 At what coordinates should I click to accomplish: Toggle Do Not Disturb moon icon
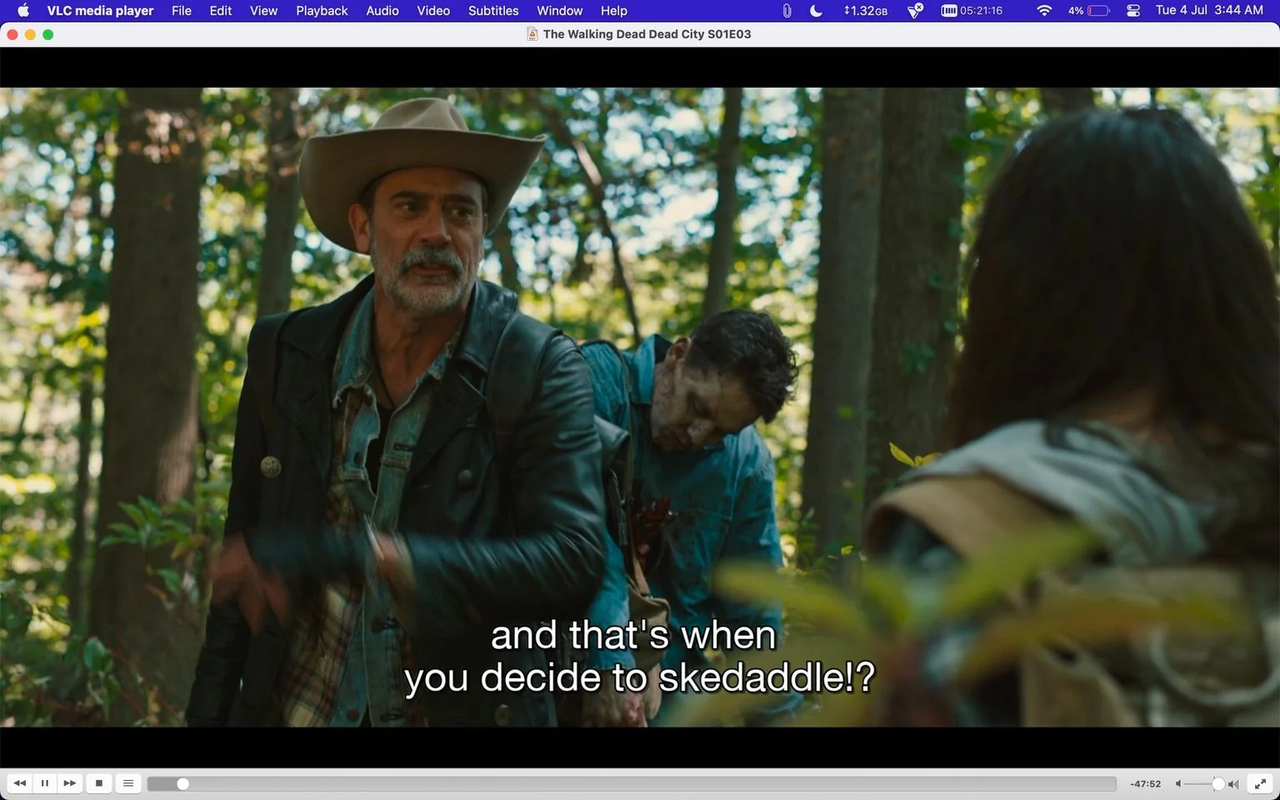tap(817, 11)
